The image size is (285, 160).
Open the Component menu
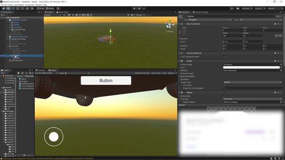30,5
